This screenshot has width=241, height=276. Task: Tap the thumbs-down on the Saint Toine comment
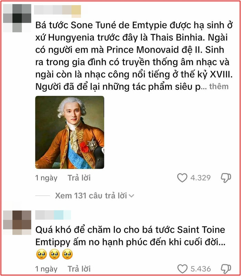click(226, 269)
